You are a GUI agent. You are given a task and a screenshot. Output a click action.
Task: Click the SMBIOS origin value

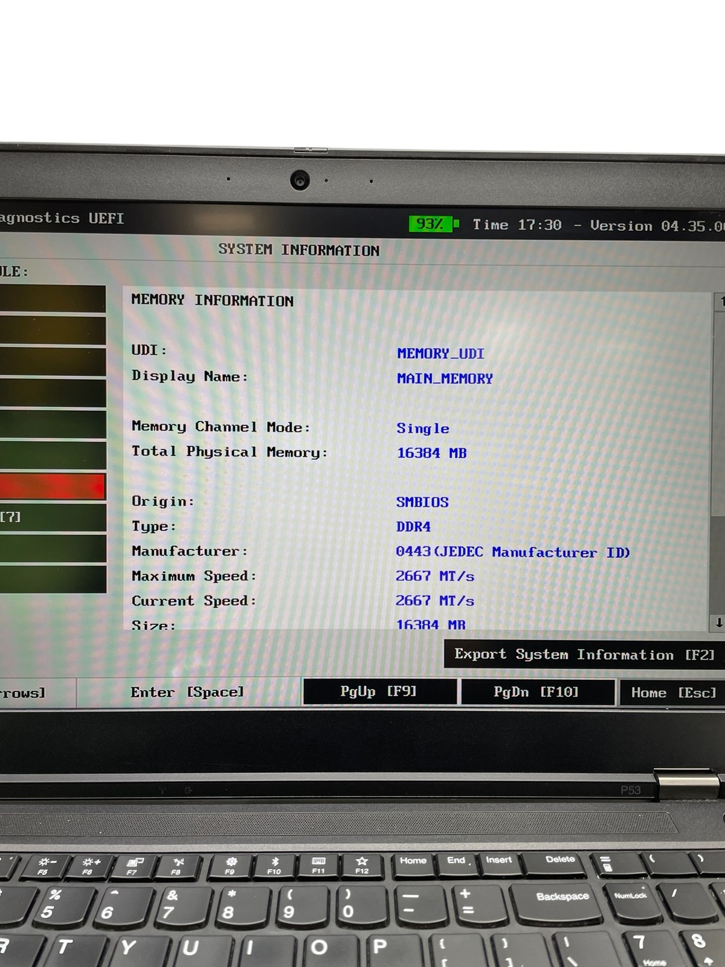[x=422, y=502]
